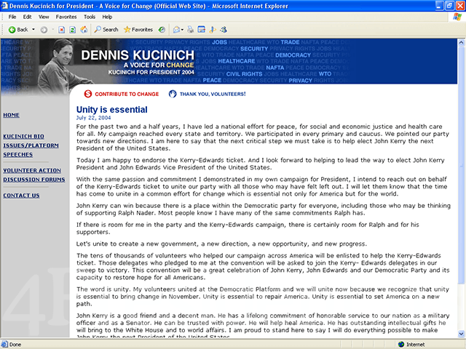
Task: Expand the Mail dropdown arrow
Action: 182,30
